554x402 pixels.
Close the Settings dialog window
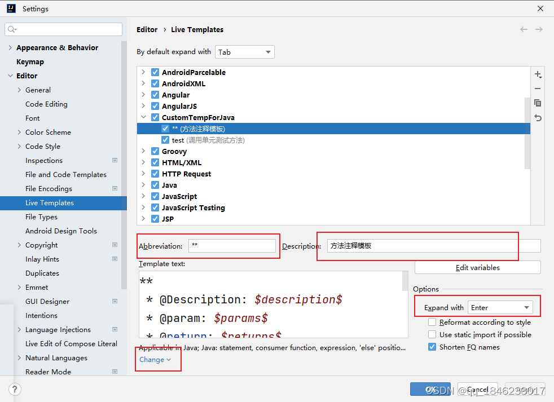click(540, 8)
